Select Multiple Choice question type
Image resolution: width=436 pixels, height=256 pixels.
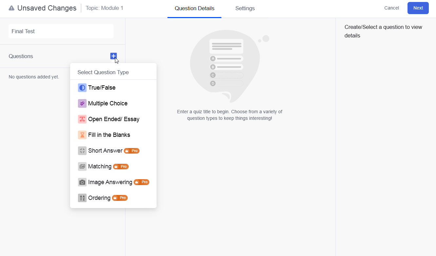pos(108,103)
